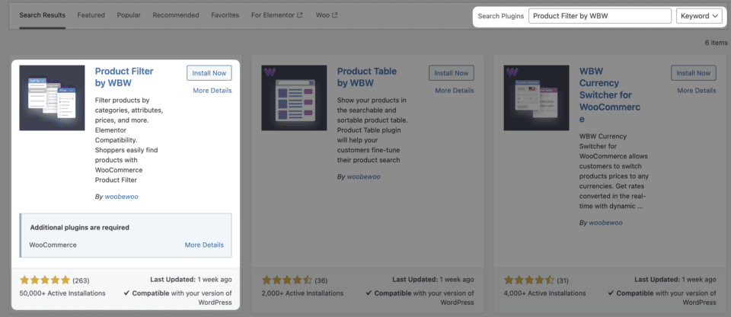Open the Keyword search type dropdown
The width and height of the screenshot is (731, 317).
click(699, 16)
